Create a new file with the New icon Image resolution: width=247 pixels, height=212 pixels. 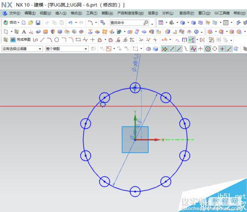click(24, 23)
